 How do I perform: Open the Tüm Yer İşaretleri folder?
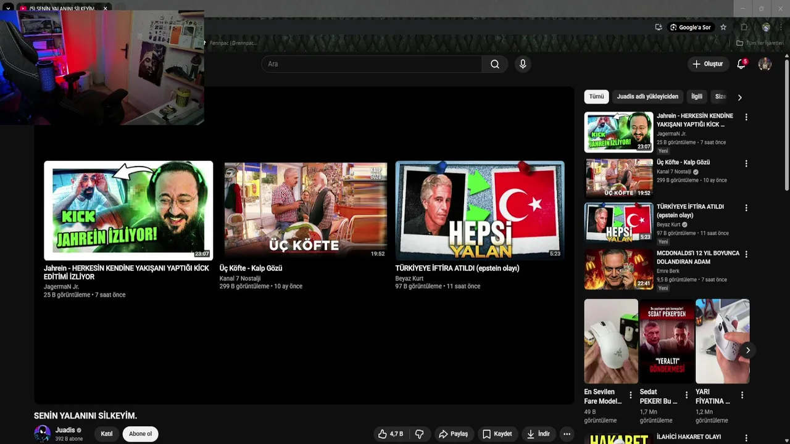coord(760,43)
